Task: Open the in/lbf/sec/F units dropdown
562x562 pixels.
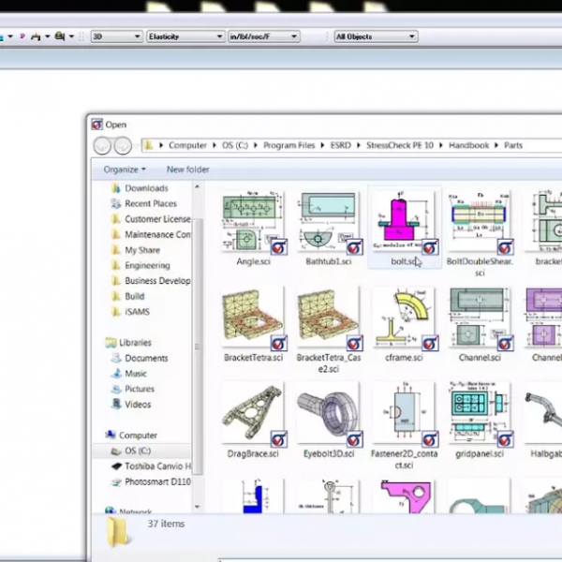Action: (264, 37)
